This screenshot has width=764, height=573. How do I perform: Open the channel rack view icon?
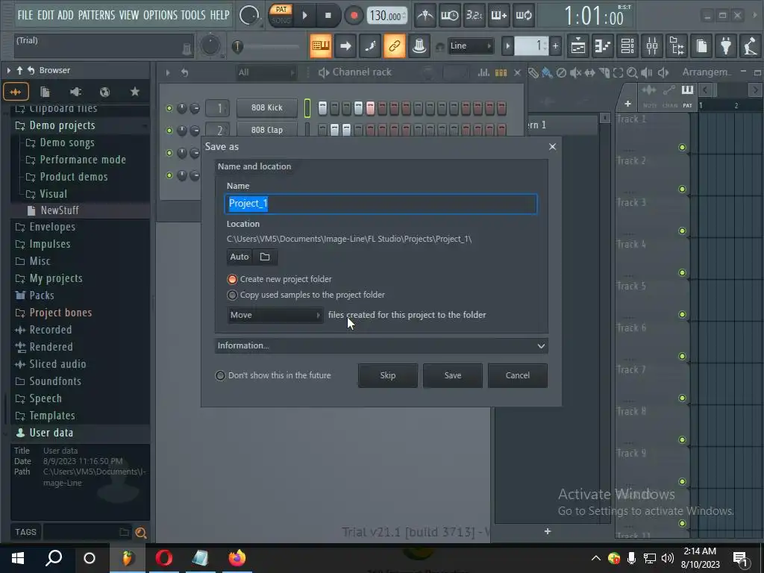coord(627,46)
